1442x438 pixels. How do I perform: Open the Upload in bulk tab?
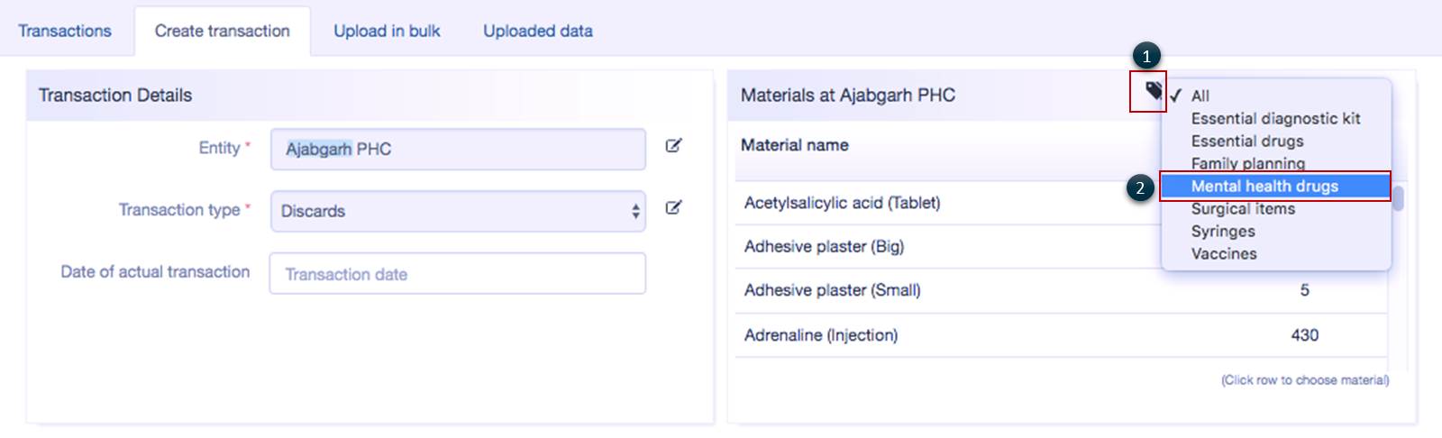pyautogui.click(x=387, y=31)
